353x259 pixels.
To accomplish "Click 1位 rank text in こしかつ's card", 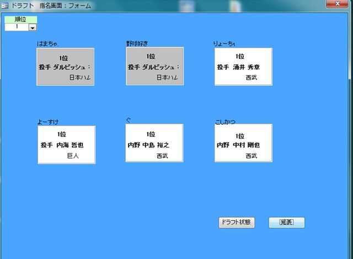I will (239, 135).
